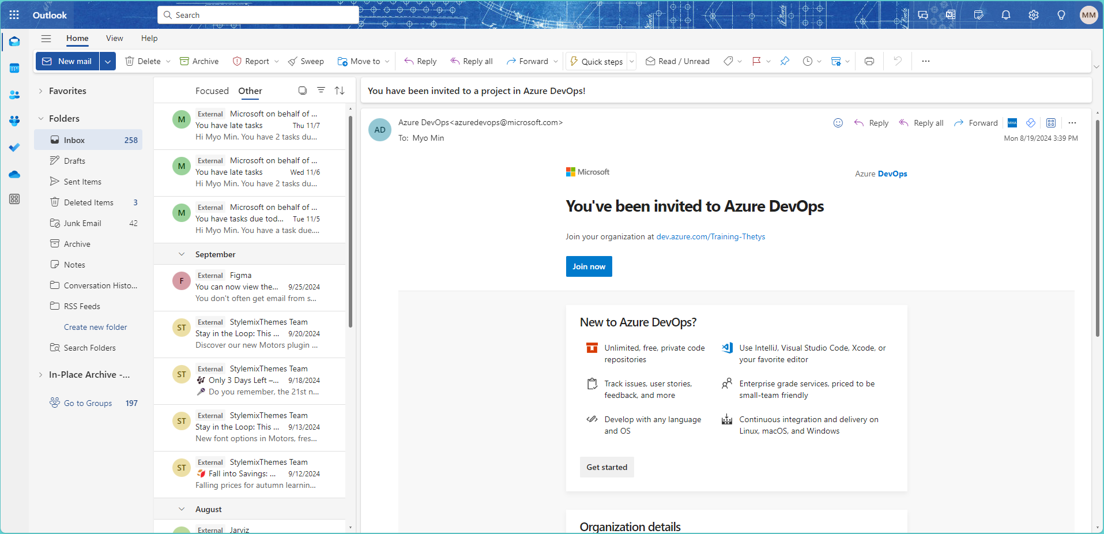Toggle the flag on this message
Viewport: 1104px width, 534px height.
coord(756,61)
